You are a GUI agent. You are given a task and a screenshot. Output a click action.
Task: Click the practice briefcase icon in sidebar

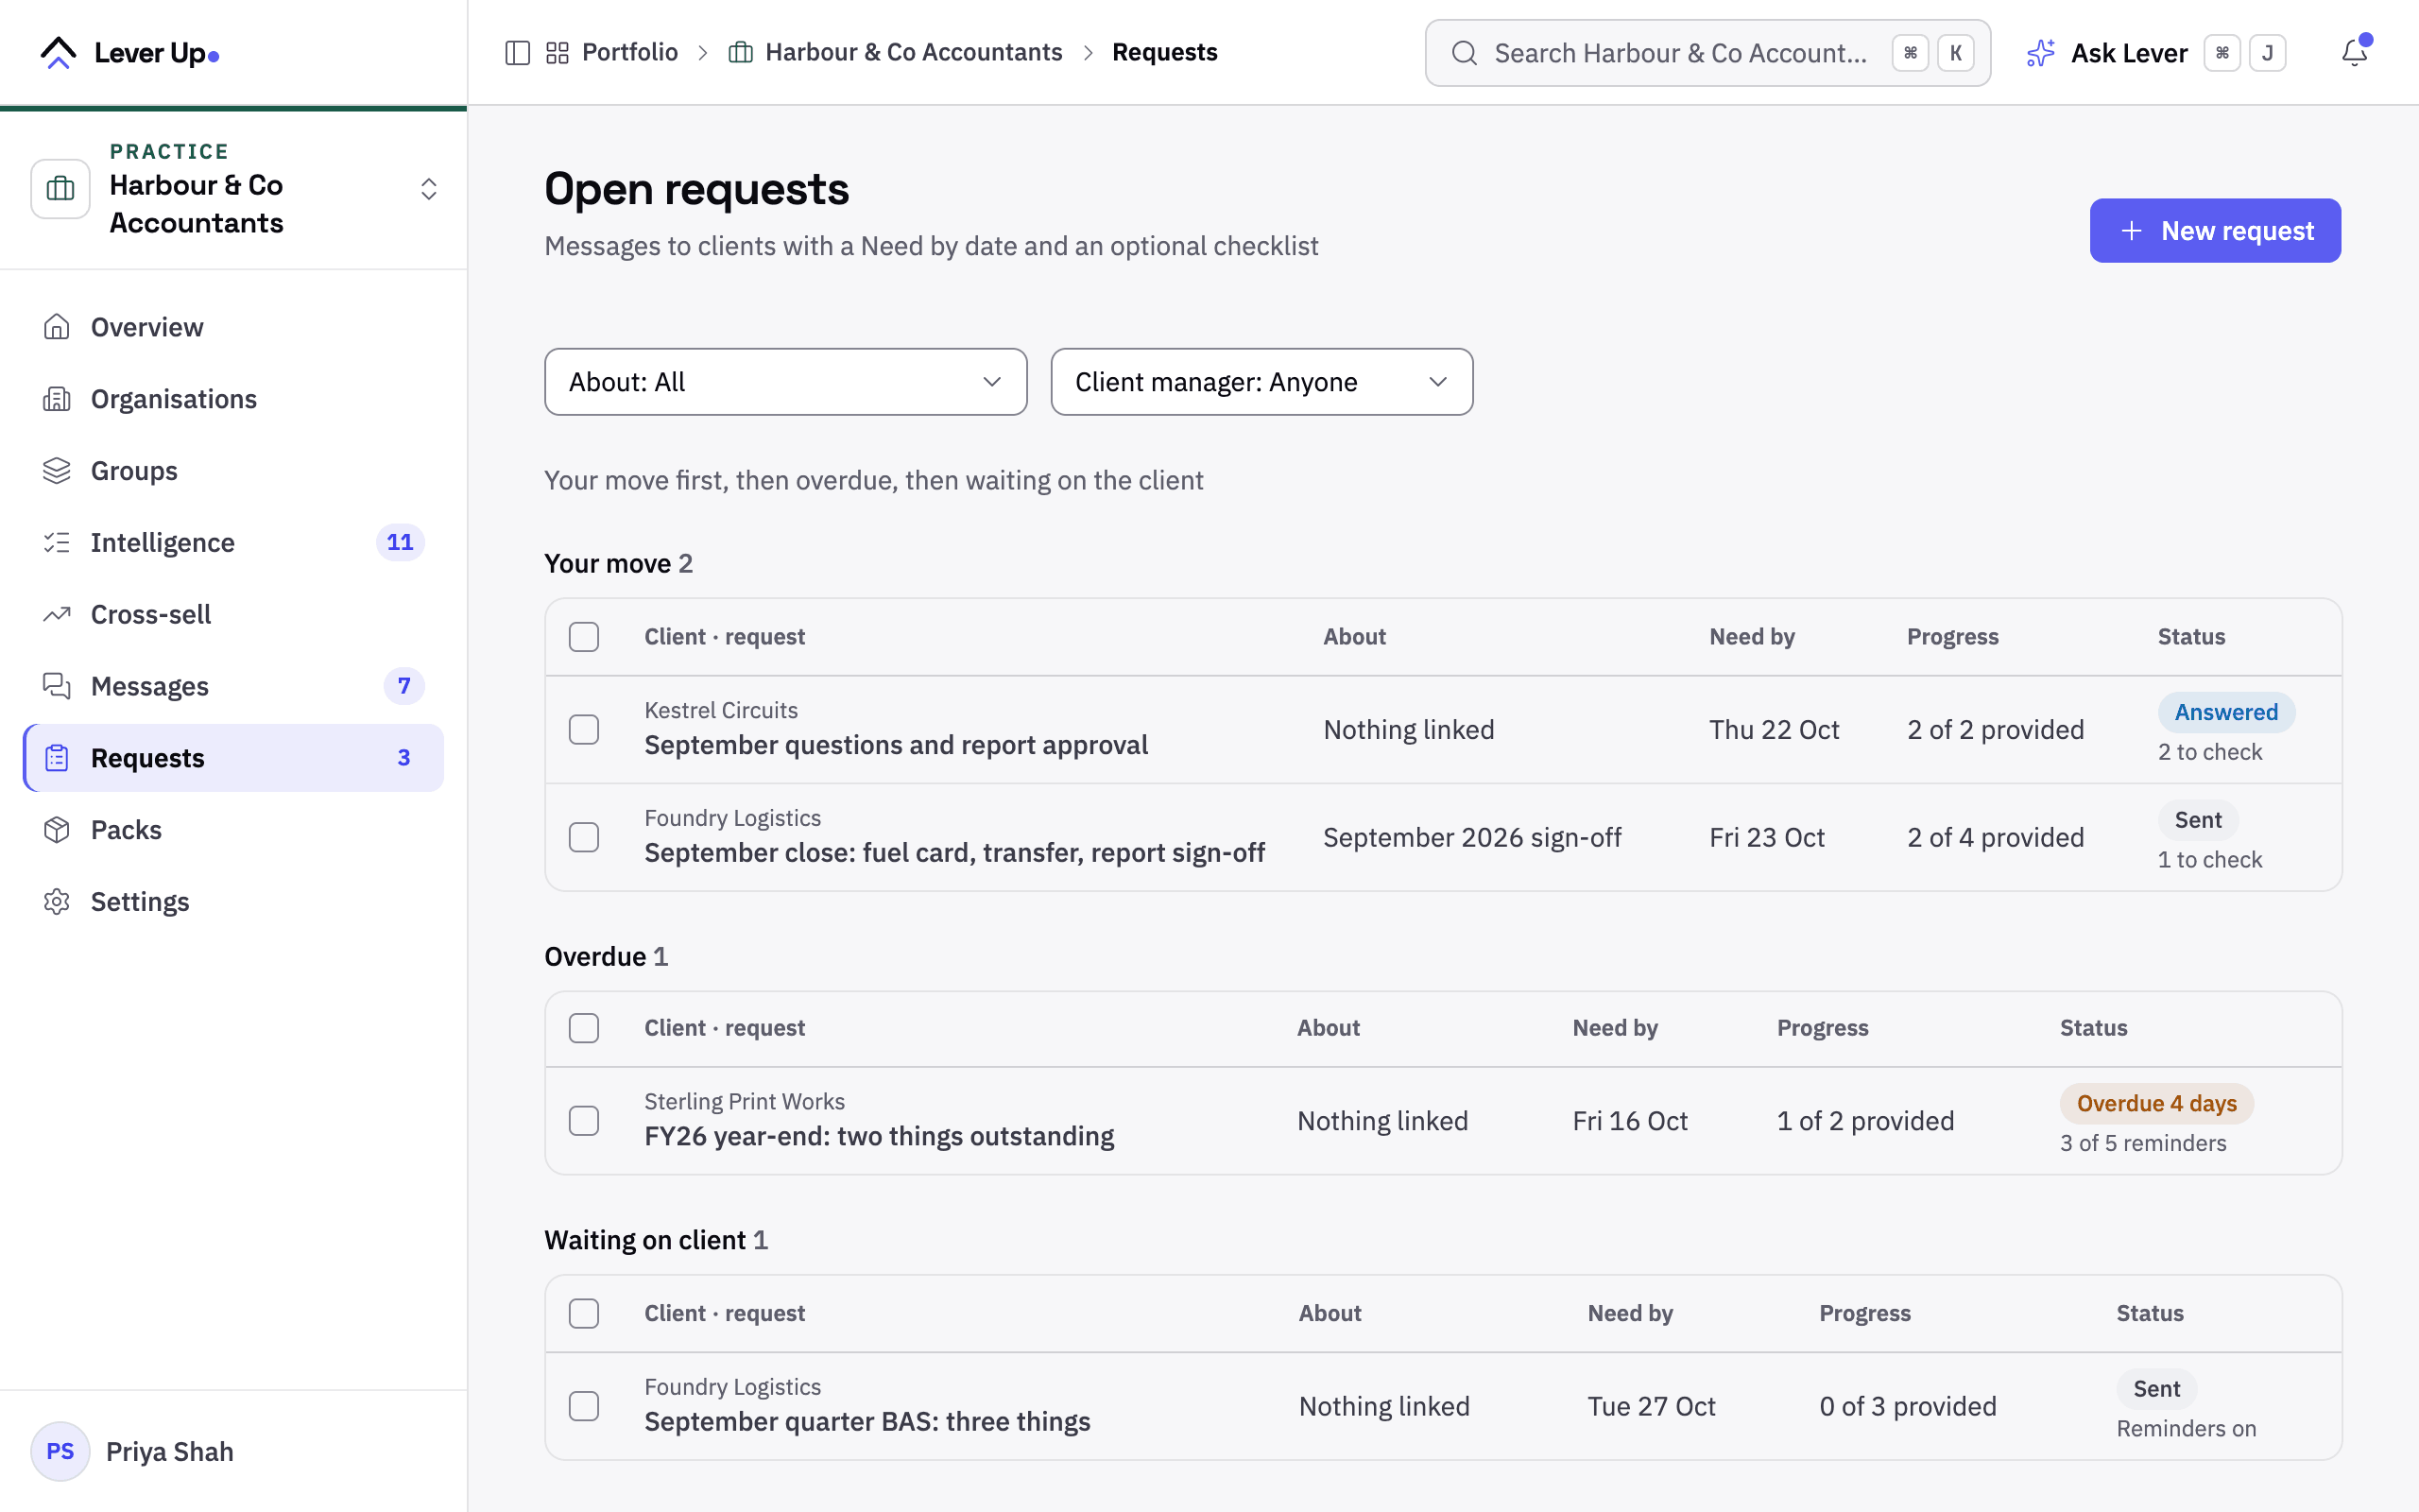(x=60, y=188)
